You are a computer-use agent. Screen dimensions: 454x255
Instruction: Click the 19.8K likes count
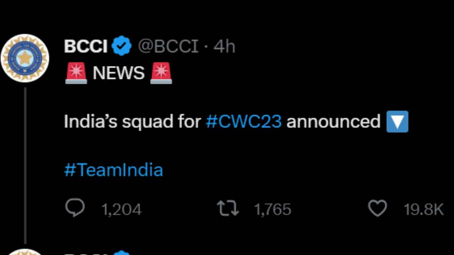423,210
